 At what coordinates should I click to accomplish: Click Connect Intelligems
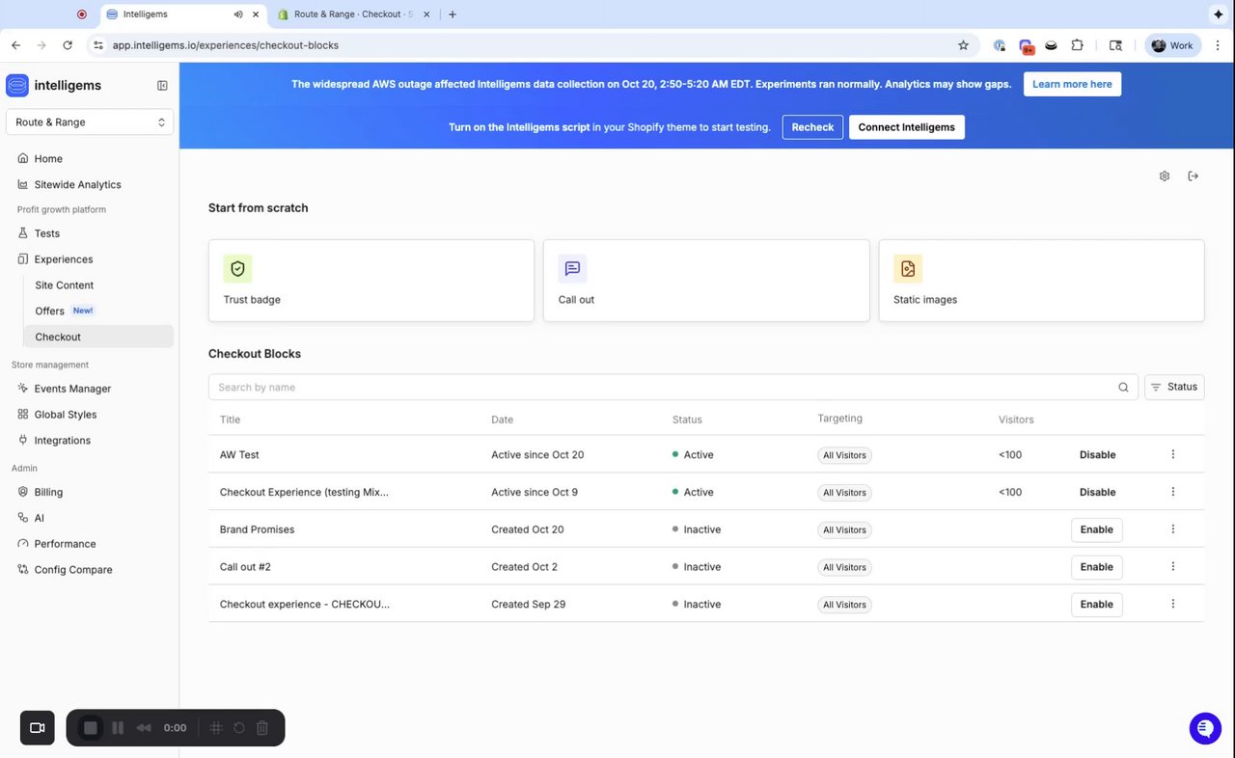(907, 127)
